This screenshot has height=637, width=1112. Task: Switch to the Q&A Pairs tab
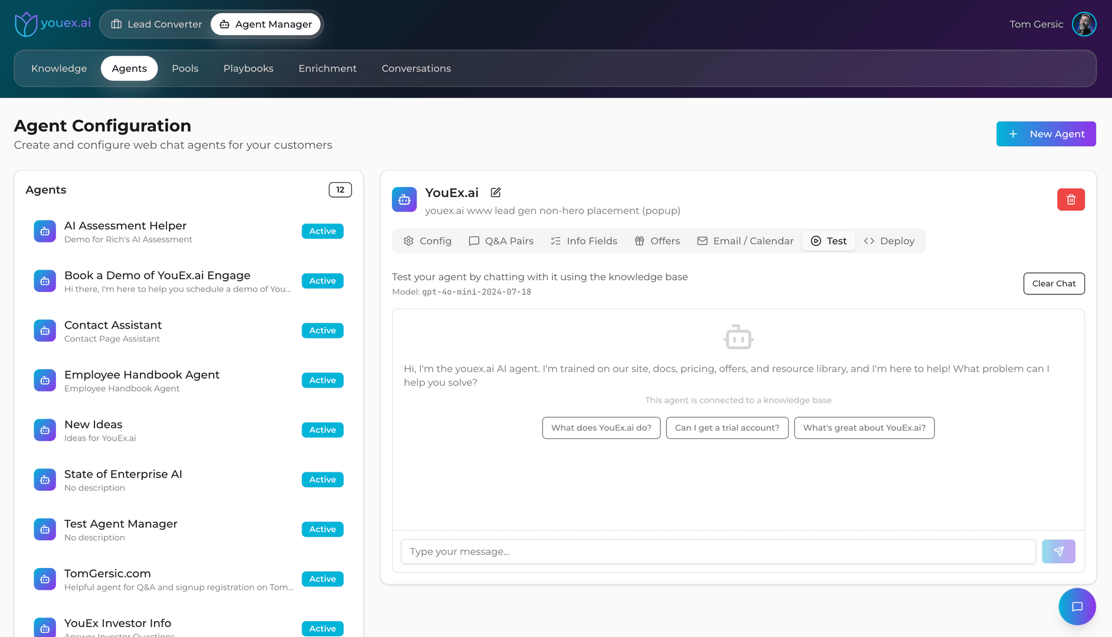(501, 241)
